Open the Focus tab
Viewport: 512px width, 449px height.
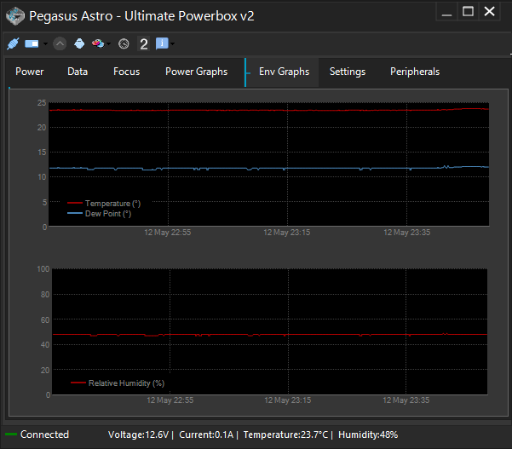pyautogui.click(x=126, y=72)
